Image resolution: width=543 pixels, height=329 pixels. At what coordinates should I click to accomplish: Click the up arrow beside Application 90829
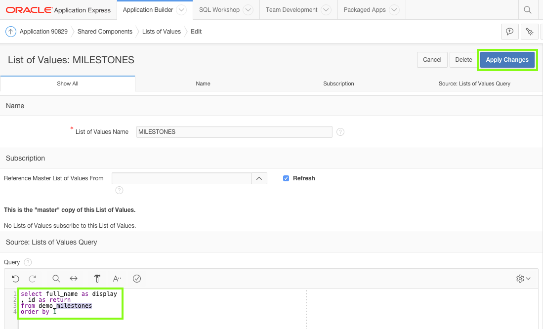pyautogui.click(x=11, y=32)
